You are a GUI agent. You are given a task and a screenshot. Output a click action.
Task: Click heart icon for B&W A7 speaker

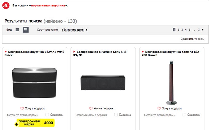[x=22, y=108]
